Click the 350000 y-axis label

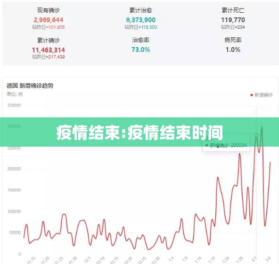click(14, 105)
